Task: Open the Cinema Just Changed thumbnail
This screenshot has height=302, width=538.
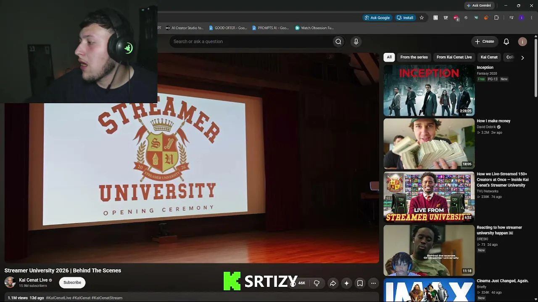Action: [x=429, y=290]
